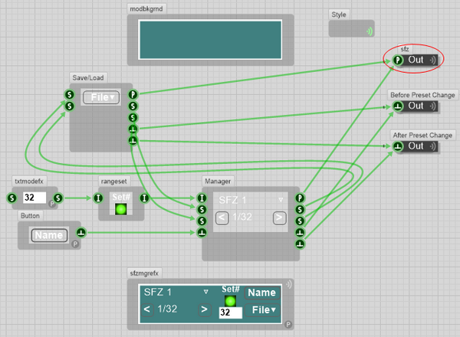Expand the SFZ 1 preset dropdown in Manager
460x337 pixels.
click(x=280, y=200)
